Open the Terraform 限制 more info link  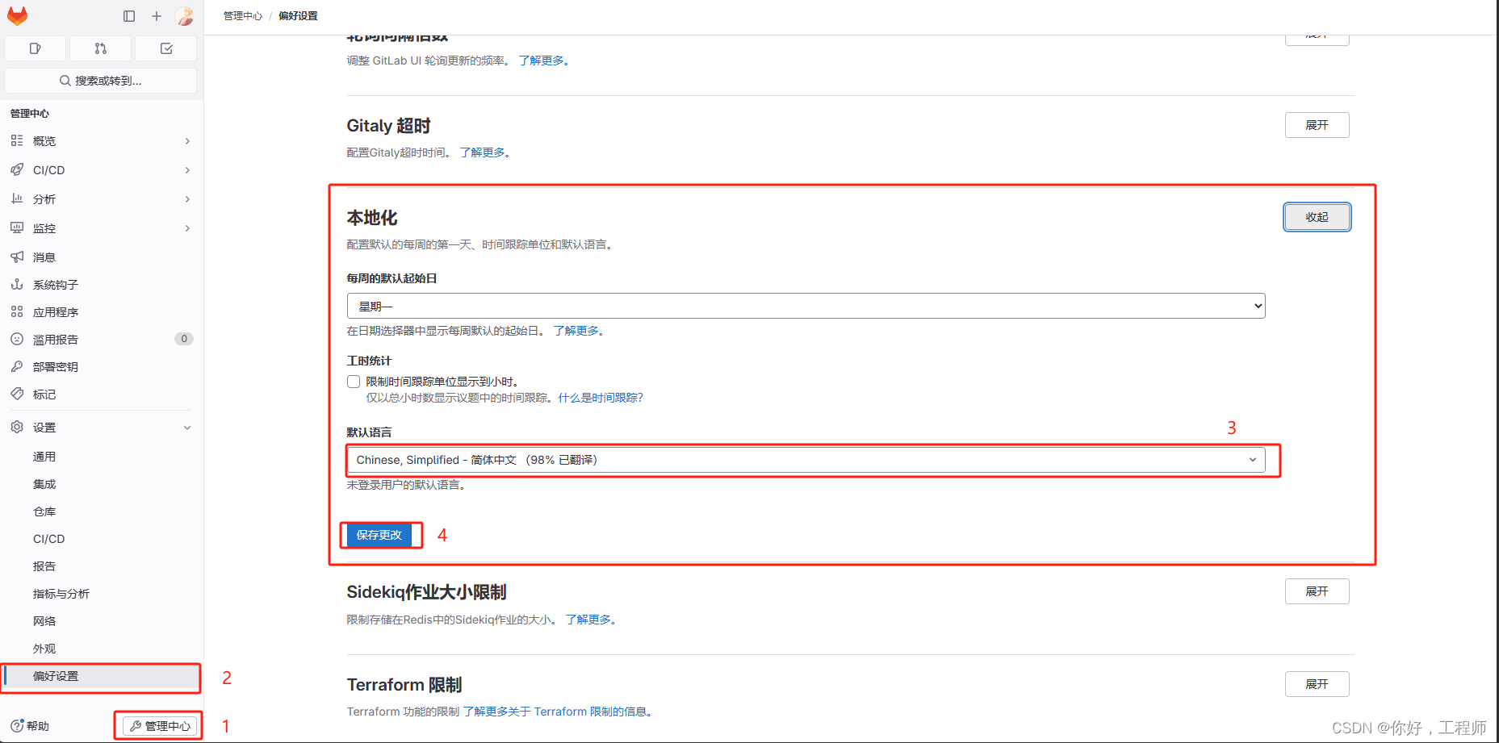click(x=557, y=712)
